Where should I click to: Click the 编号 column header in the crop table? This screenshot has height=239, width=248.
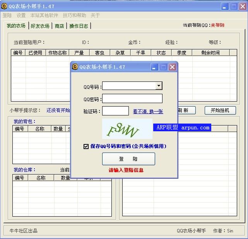[18, 53]
